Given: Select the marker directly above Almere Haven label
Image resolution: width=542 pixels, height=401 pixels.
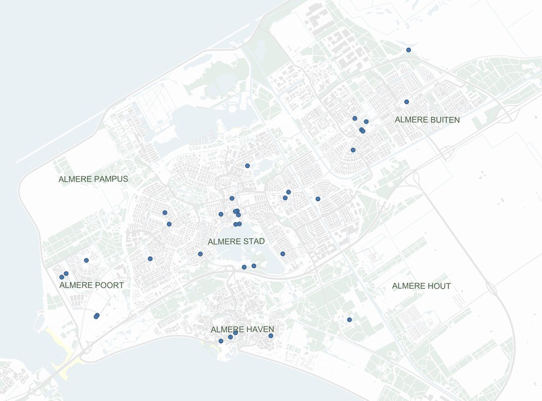Looking at the screenshot, I should coord(235,333).
